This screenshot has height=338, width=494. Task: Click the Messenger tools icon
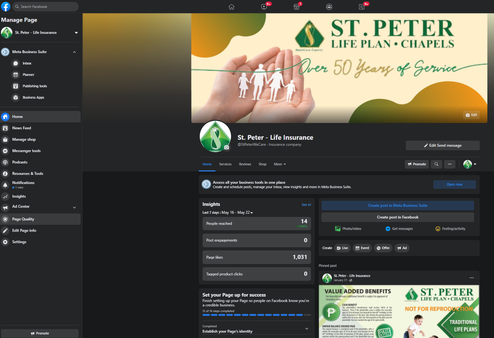[5, 151]
